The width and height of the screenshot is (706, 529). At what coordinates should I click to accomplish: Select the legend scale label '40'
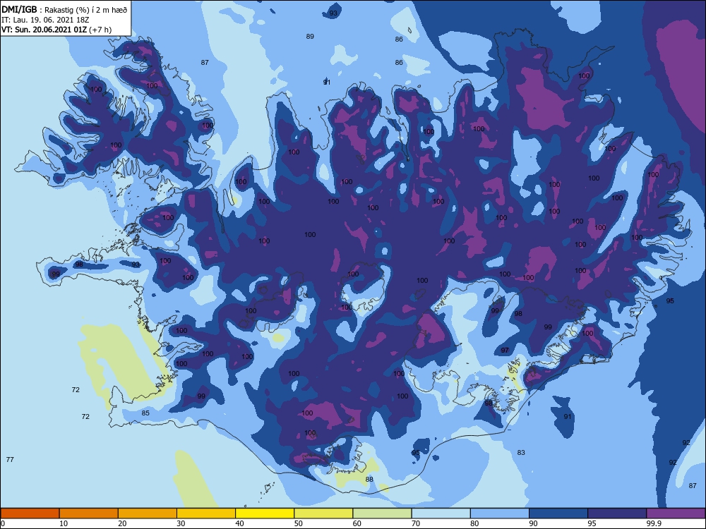click(239, 523)
